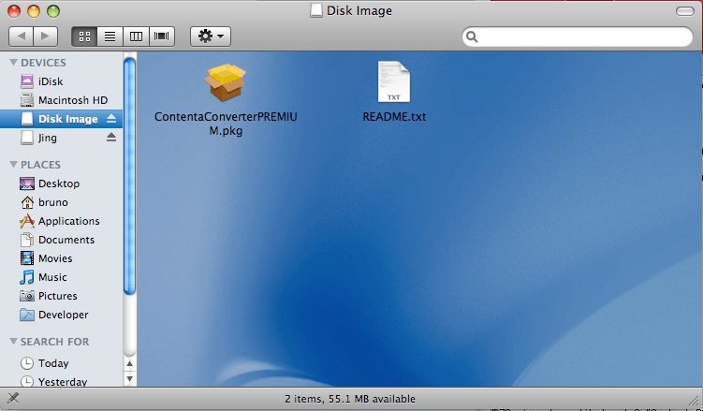Screen dimensions: 703x411
Task: Click the status text '2 items, 55.1 MB available'
Action: point(350,399)
